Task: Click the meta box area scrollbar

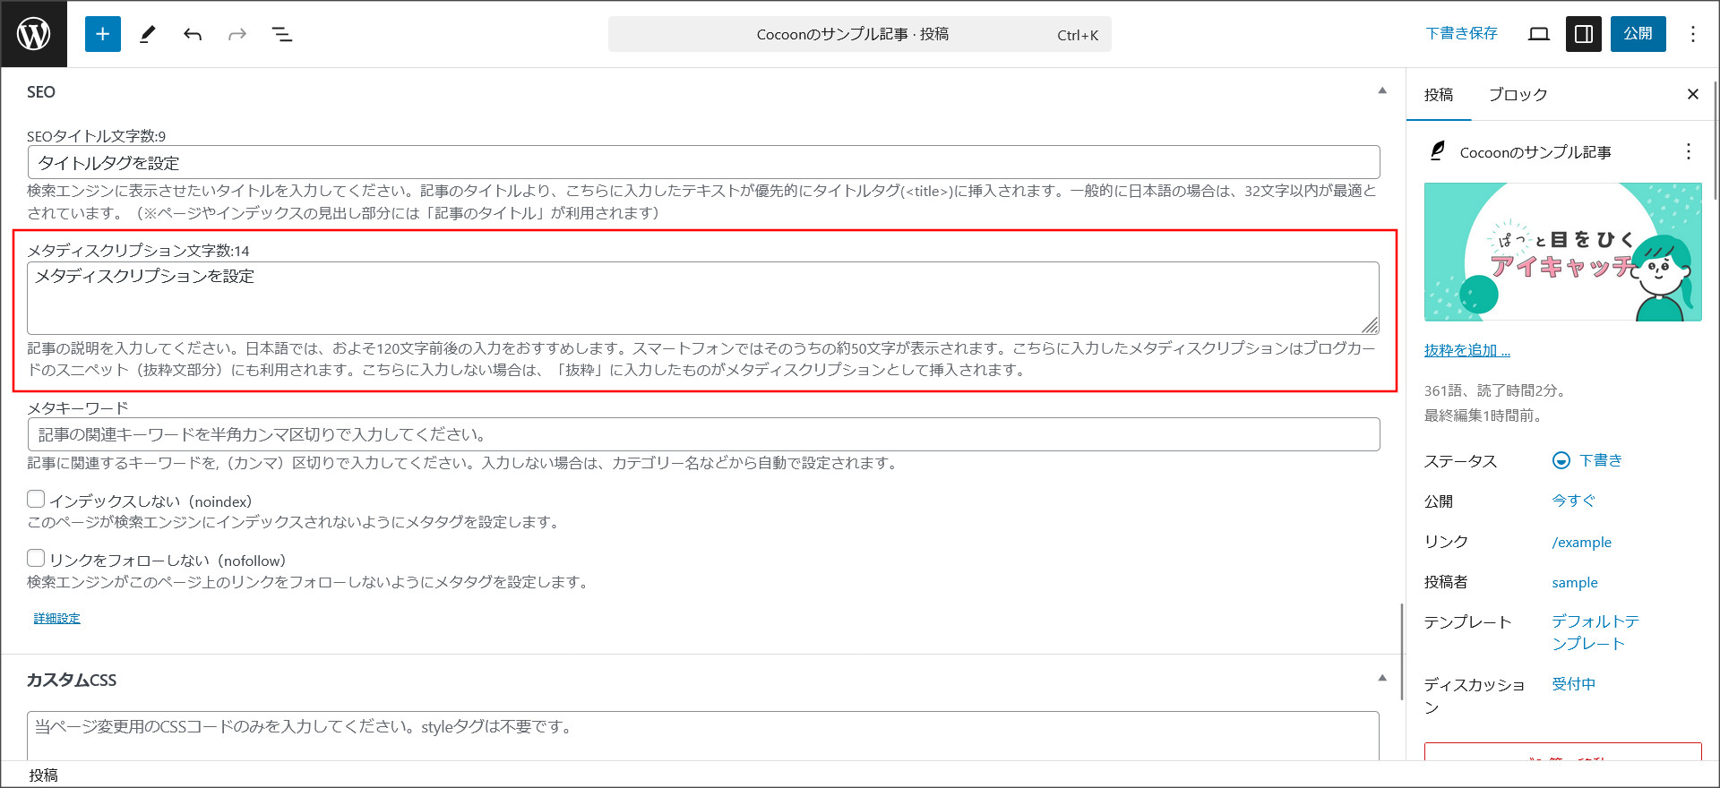Action: click(1401, 652)
